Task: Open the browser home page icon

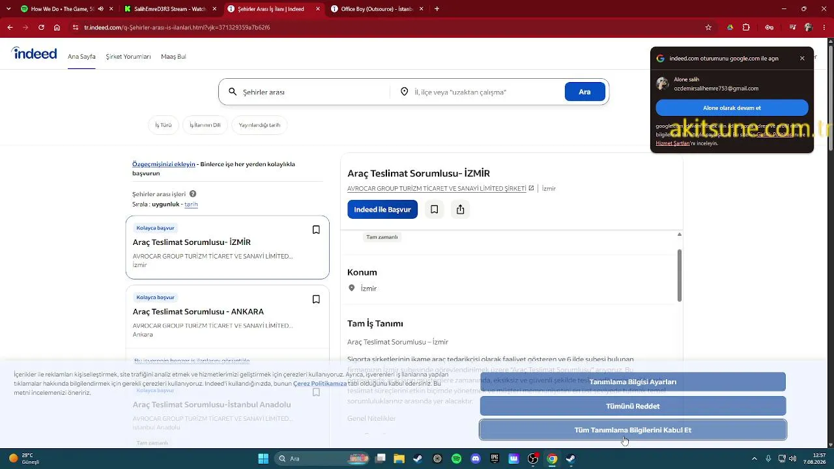Action: point(57,27)
